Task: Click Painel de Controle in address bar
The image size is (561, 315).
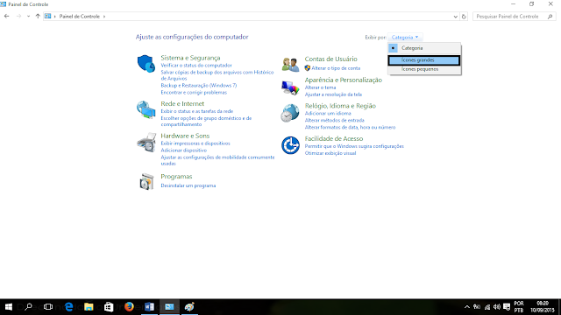Action: point(80,17)
